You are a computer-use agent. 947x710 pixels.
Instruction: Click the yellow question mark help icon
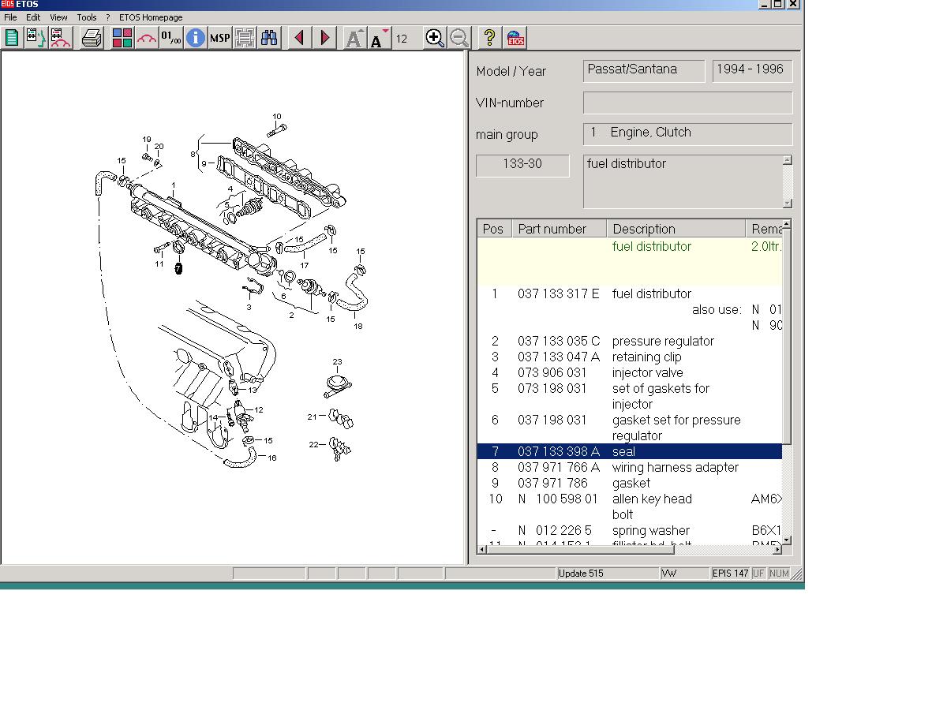pos(489,38)
